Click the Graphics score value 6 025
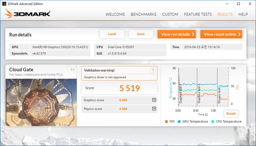 [123, 100]
